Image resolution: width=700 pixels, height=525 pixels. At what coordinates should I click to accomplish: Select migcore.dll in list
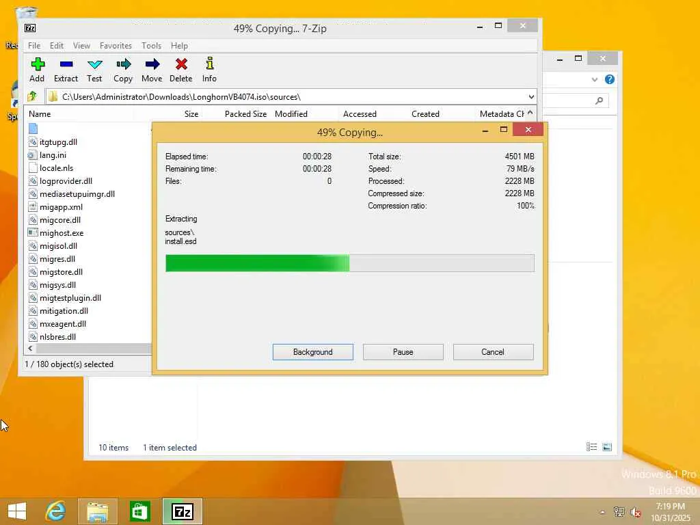60,219
